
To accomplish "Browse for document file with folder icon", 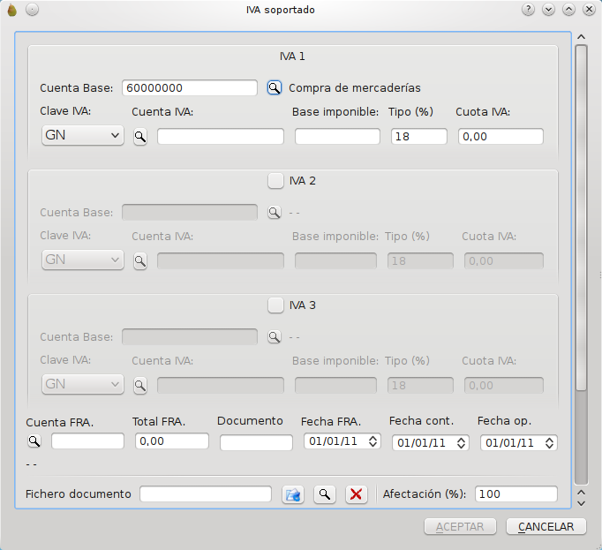I will point(293,494).
